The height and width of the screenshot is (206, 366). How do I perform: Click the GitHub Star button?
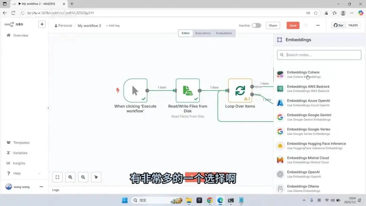(x=339, y=25)
